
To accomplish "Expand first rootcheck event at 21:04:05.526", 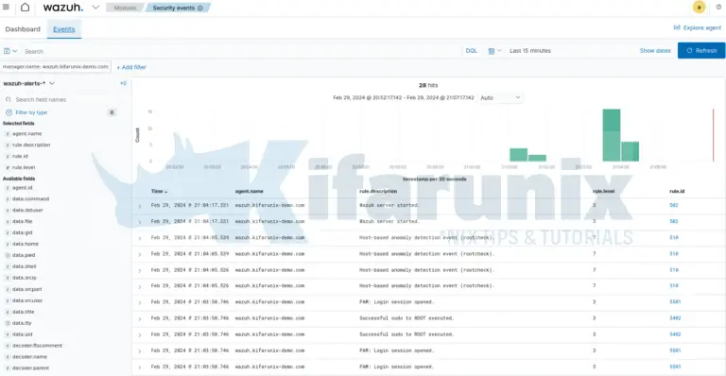I will 139,270.
